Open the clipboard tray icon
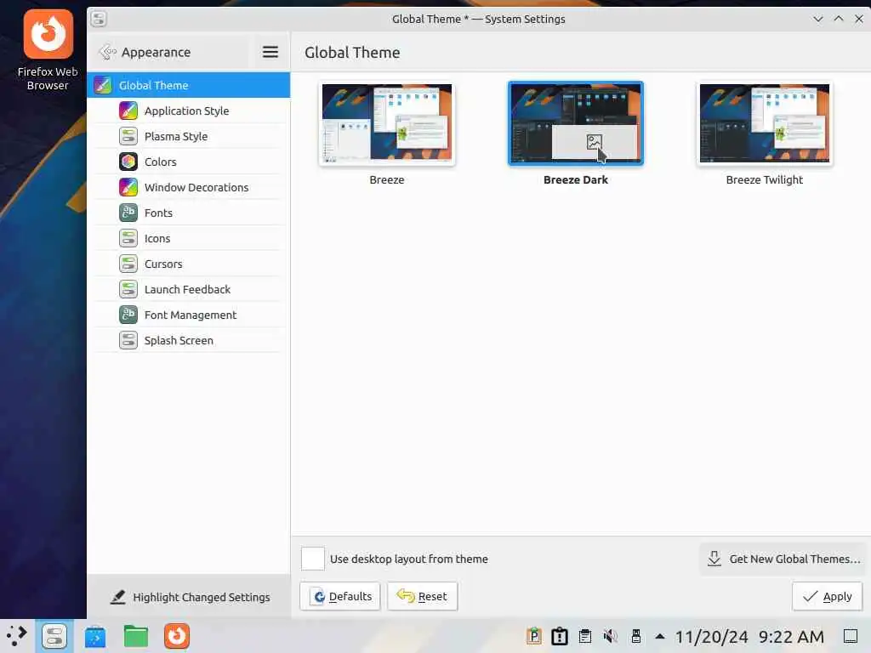Viewport: 871px width, 653px height. point(585,636)
